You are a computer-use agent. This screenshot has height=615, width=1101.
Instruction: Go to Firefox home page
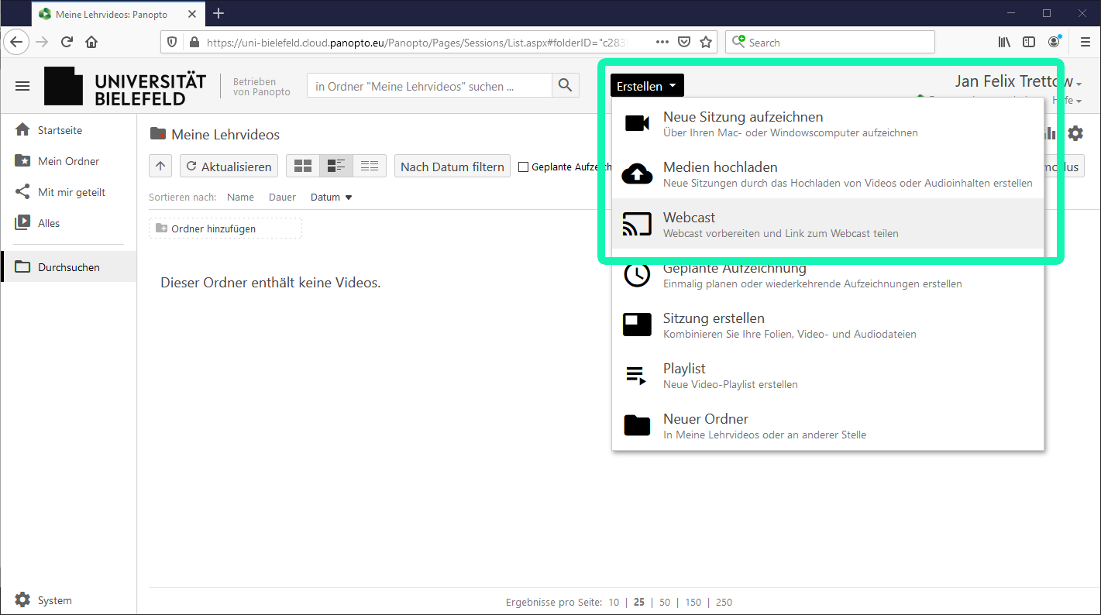[91, 42]
